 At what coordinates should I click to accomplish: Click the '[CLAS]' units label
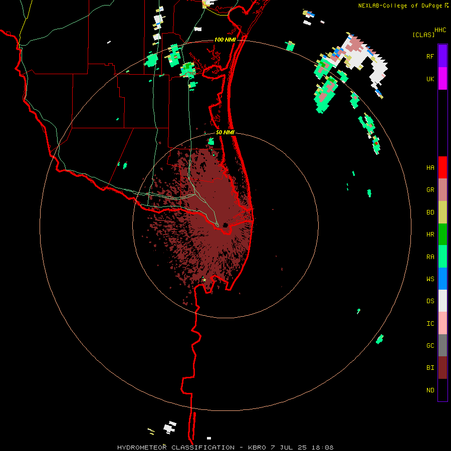tap(423, 35)
